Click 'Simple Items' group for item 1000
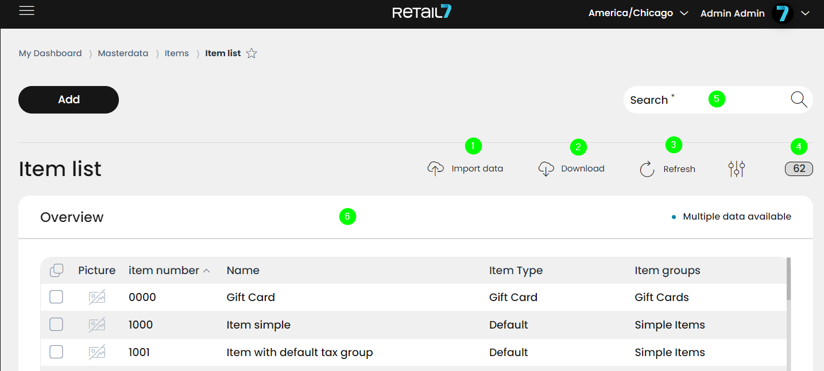The width and height of the screenshot is (824, 371). [670, 325]
